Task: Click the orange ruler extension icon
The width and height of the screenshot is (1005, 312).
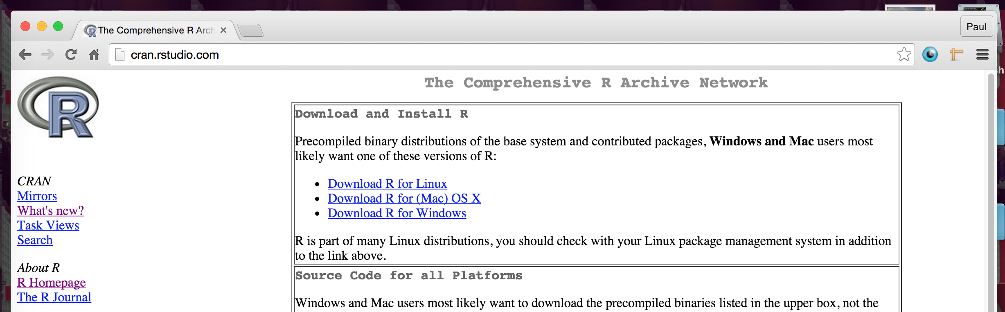Action: (x=956, y=54)
